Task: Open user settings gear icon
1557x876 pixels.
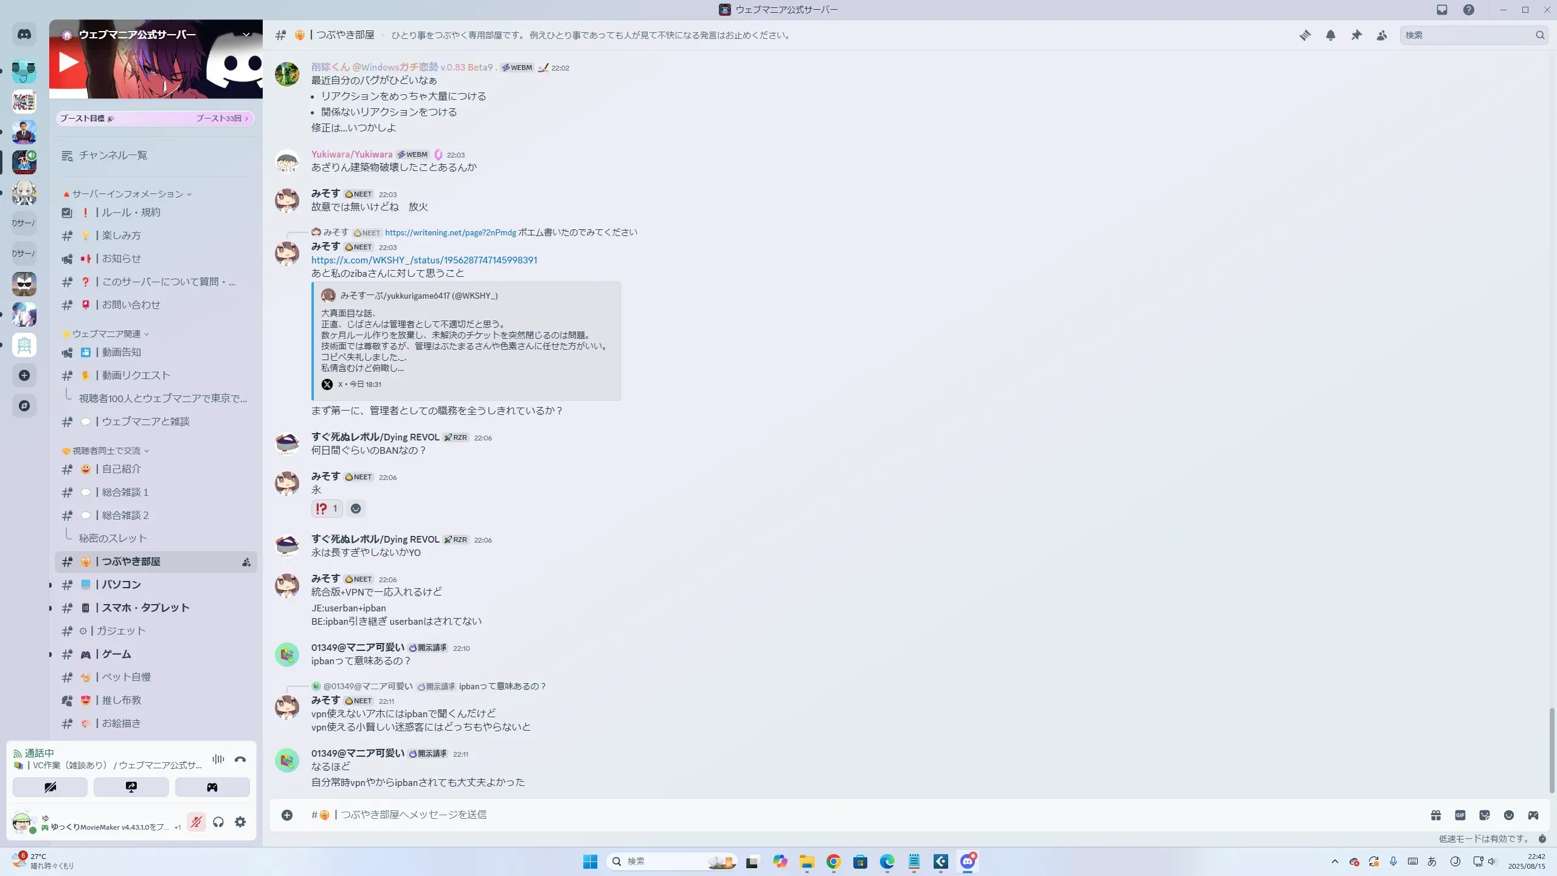Action: pyautogui.click(x=240, y=822)
